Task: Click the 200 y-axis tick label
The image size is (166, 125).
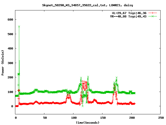Action: pyautogui.click(x=10, y=77)
